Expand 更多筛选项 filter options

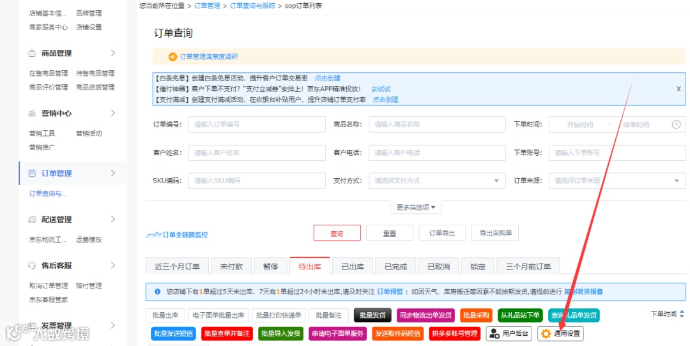pyautogui.click(x=416, y=207)
